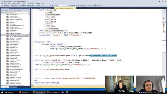Image resolution: width=167 pixels, height=94 pixels.
Task: Open the master database dropdown
Action: pos(61,5)
